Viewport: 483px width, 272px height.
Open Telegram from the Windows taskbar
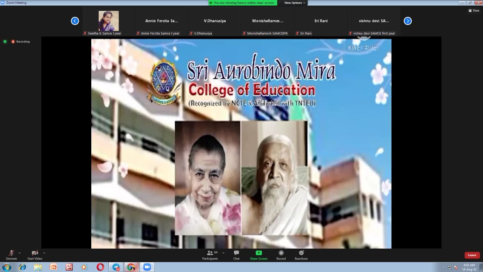pos(116,267)
